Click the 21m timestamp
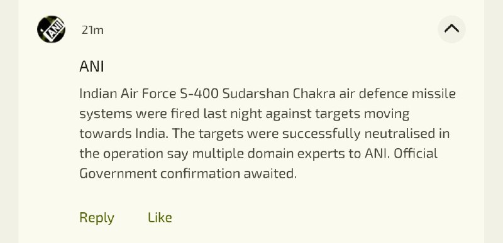The height and width of the screenshot is (243, 503). point(92,30)
